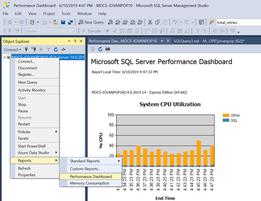Screen dimensions: 261x201
Task: Open the Connect dropdown in Object Explorer
Action: (x=13, y=50)
